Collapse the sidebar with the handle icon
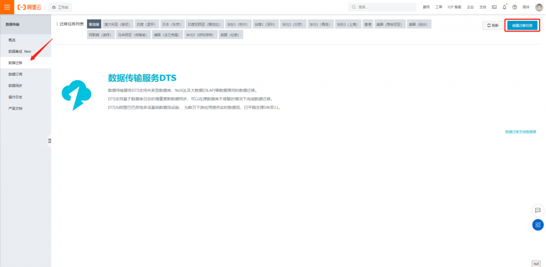The height and width of the screenshot is (267, 546). pos(50,140)
